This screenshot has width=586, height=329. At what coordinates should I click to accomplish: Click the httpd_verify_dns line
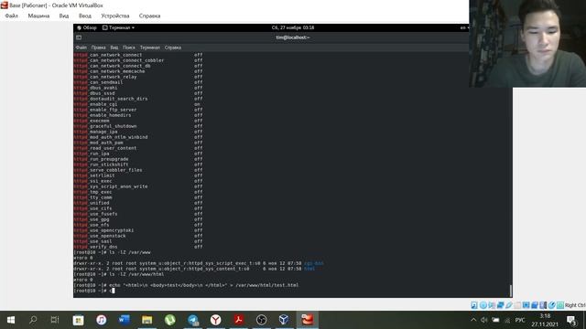pos(138,247)
